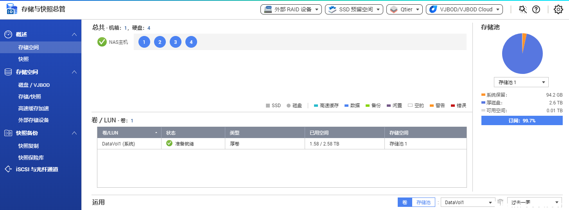Select disk 4 circle icon
This screenshot has width=569, height=210.
(191, 42)
